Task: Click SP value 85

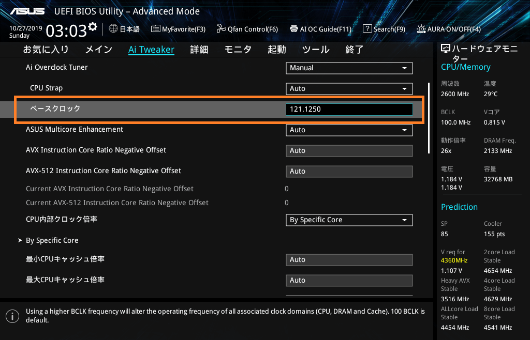Action: click(x=444, y=234)
